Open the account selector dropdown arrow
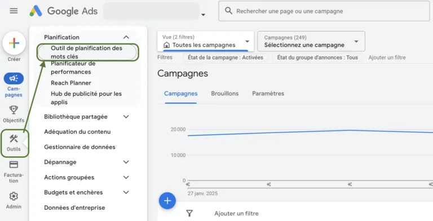 [x=203, y=15]
